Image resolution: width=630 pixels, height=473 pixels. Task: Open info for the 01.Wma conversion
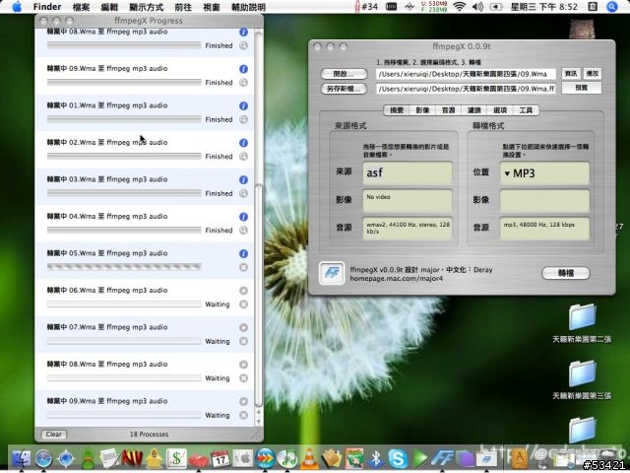(x=243, y=105)
